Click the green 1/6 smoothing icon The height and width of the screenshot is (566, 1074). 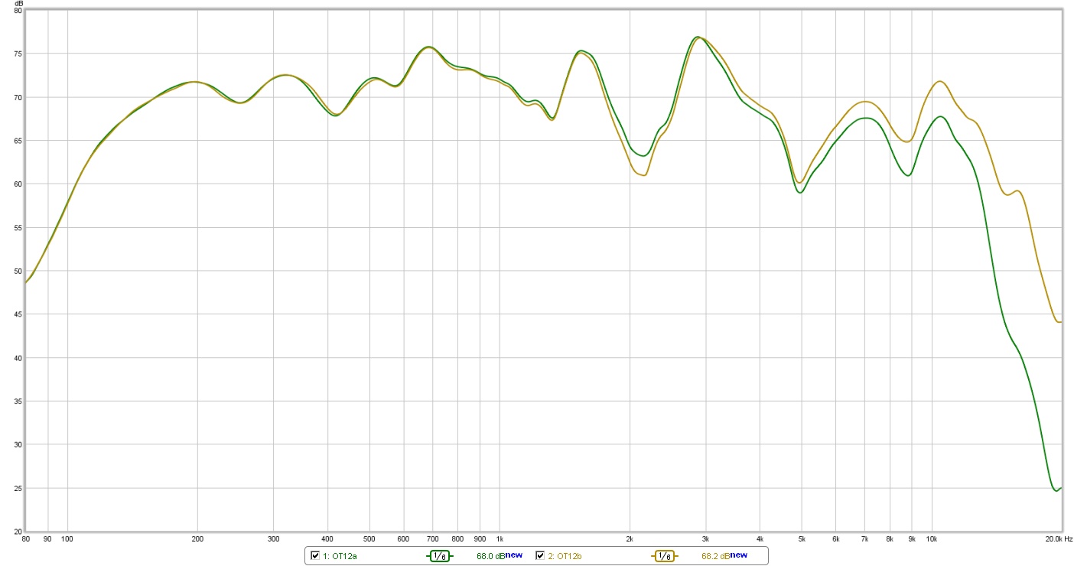(x=440, y=556)
